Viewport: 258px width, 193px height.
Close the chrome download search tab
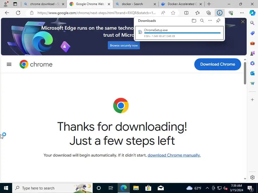pyautogui.click(x=63, y=4)
